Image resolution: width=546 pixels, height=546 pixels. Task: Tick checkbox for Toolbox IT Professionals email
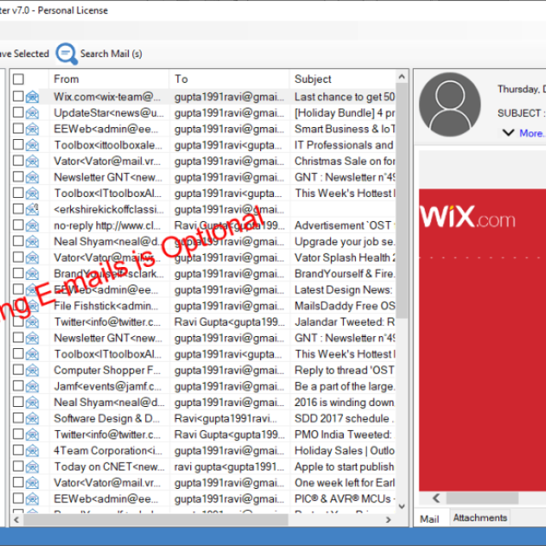(18, 144)
